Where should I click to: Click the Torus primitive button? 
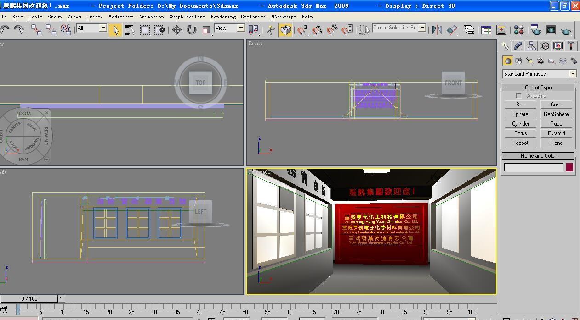pos(520,133)
